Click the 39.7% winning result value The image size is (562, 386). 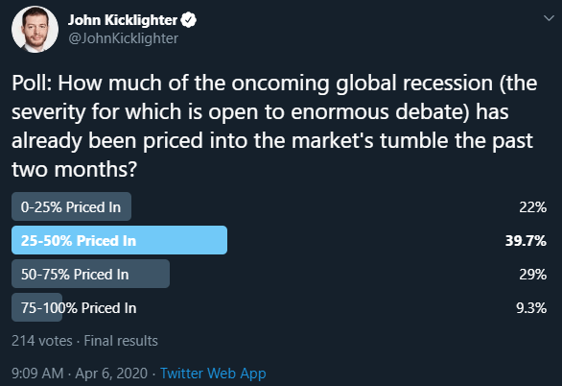526,241
